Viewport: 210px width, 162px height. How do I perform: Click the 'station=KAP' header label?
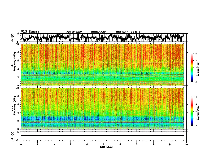(x=98, y=32)
